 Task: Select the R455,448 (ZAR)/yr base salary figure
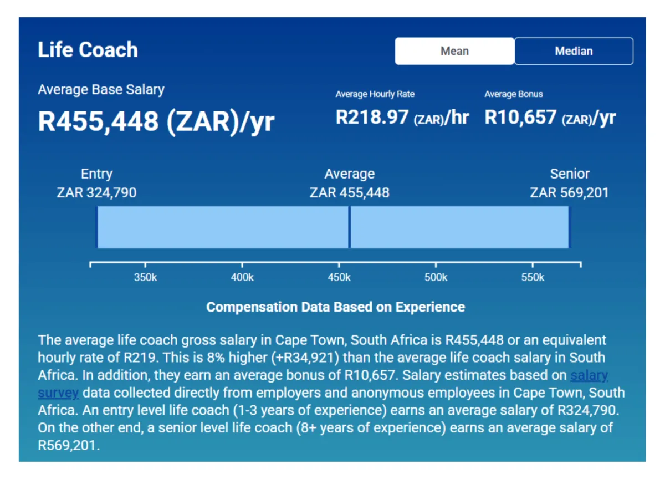tap(156, 121)
